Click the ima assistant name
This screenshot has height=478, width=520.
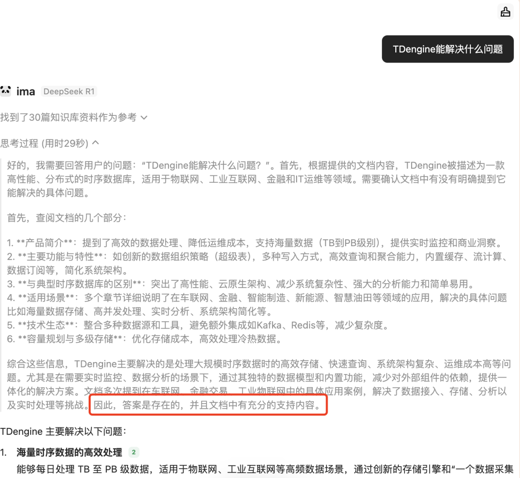(x=26, y=91)
